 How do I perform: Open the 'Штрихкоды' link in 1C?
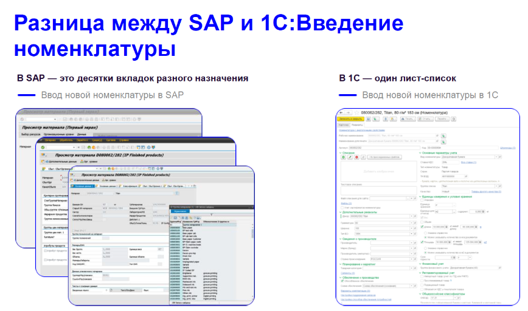pos(507,148)
